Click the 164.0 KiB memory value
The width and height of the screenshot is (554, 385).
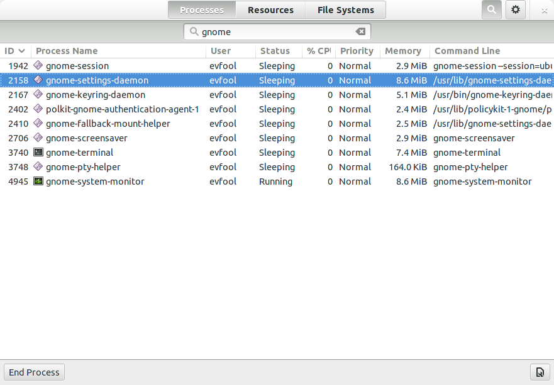tap(407, 167)
